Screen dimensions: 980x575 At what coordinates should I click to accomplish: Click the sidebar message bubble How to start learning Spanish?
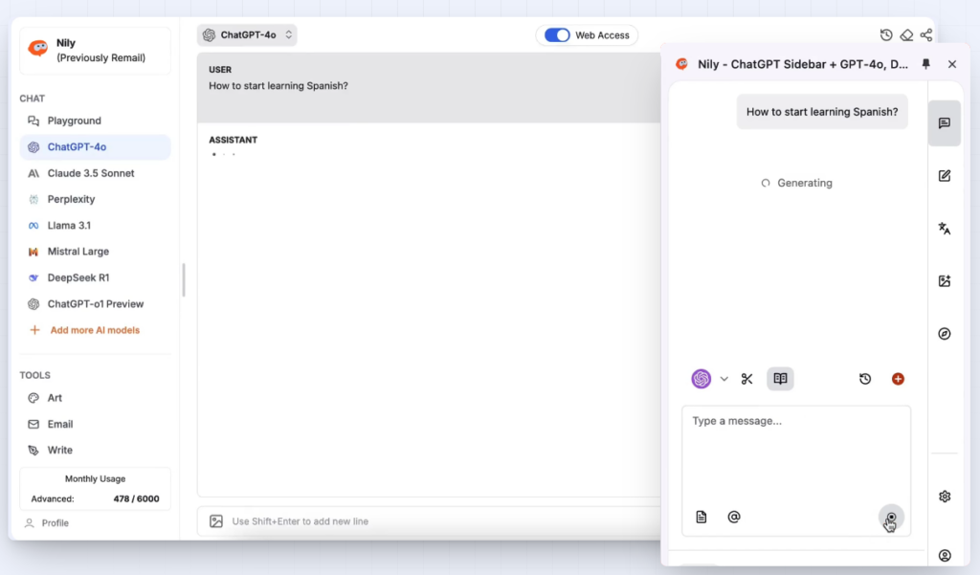[x=822, y=112]
